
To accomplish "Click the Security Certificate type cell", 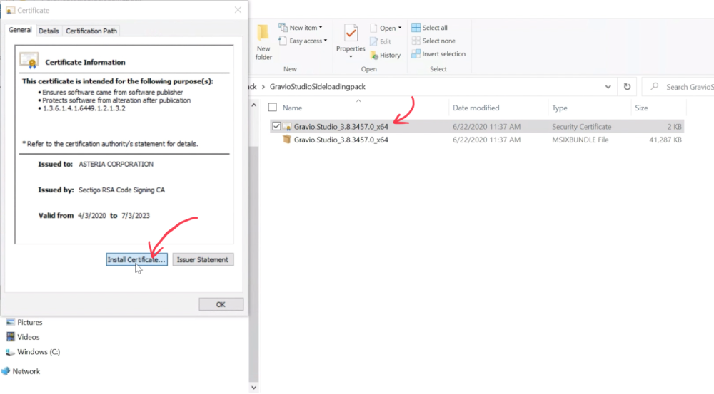I will coord(581,127).
